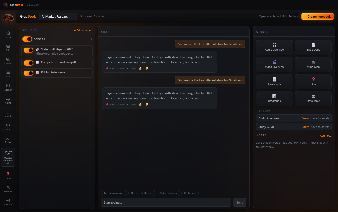The height and width of the screenshot is (212, 338).
Task: Copy the second chat answer
Action: coord(131,104)
